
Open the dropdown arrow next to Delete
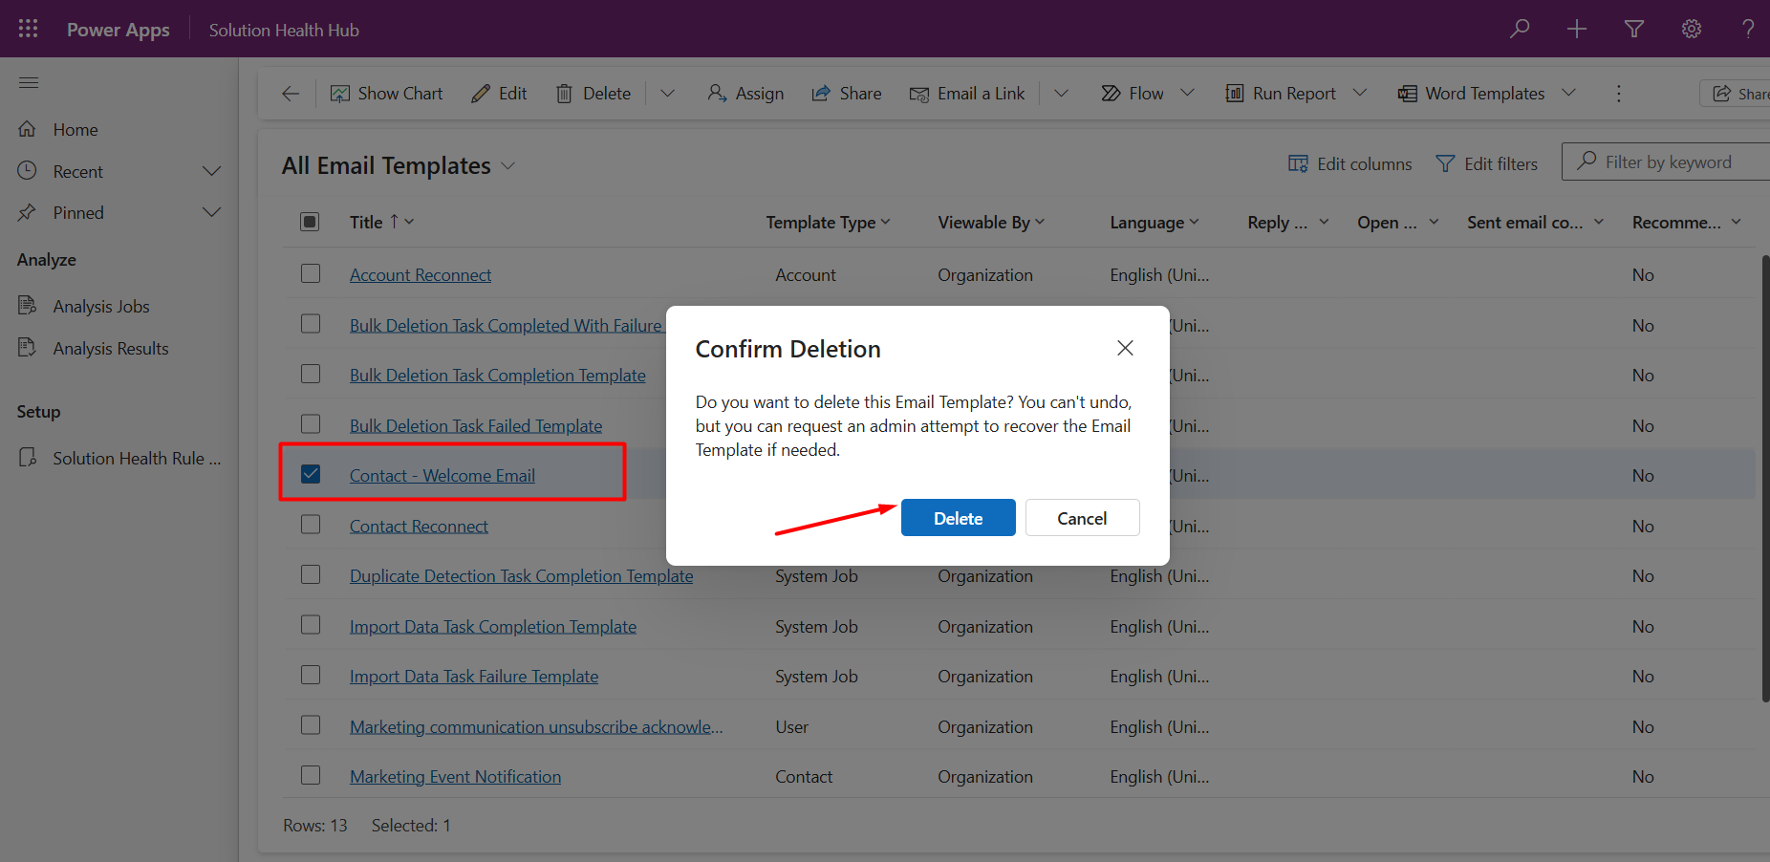click(x=668, y=94)
